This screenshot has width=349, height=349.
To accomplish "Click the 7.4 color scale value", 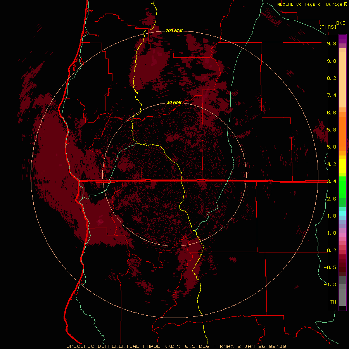I will pos(332,95).
